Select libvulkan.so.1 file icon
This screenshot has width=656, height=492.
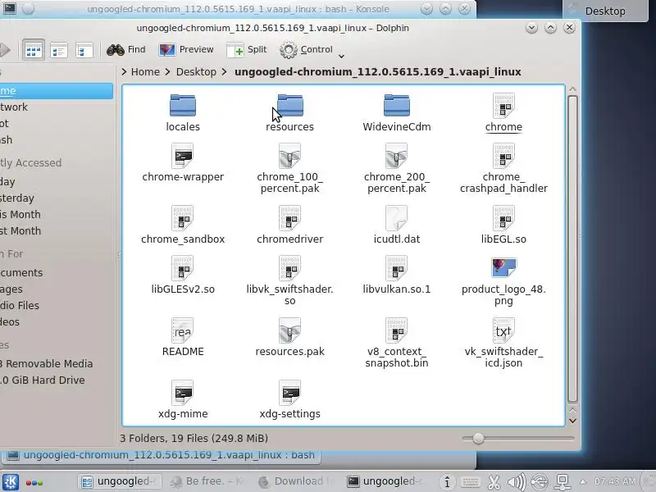point(397,268)
